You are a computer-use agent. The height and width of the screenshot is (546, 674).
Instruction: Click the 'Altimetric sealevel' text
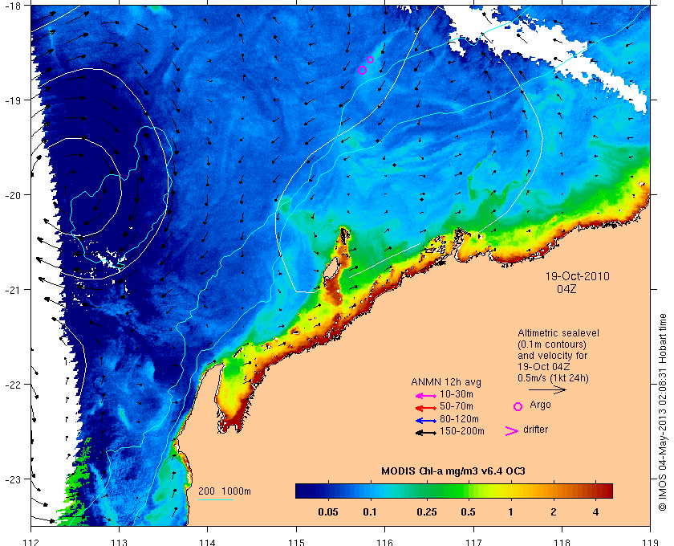tap(558, 333)
